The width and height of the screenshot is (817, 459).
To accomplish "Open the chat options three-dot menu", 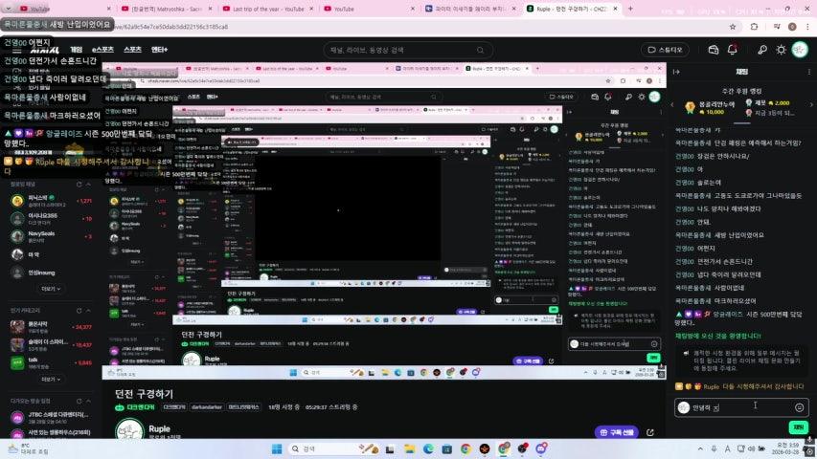I will pyautogui.click(x=809, y=72).
